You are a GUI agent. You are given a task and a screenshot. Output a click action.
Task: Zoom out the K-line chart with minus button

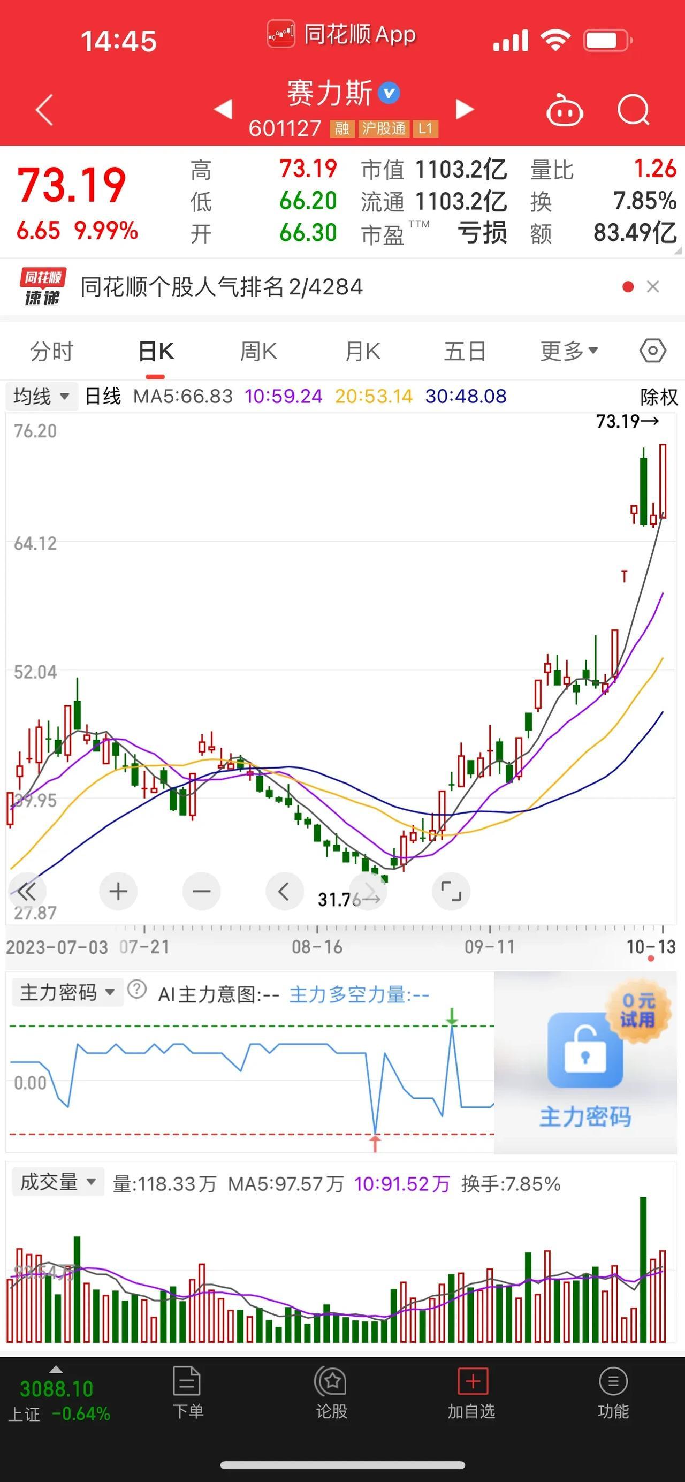pyautogui.click(x=201, y=891)
